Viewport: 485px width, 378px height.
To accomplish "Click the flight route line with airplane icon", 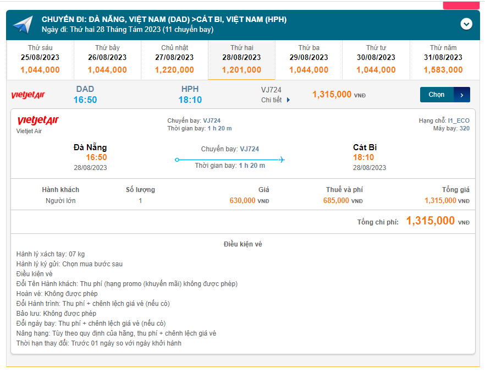I will click(x=230, y=160).
